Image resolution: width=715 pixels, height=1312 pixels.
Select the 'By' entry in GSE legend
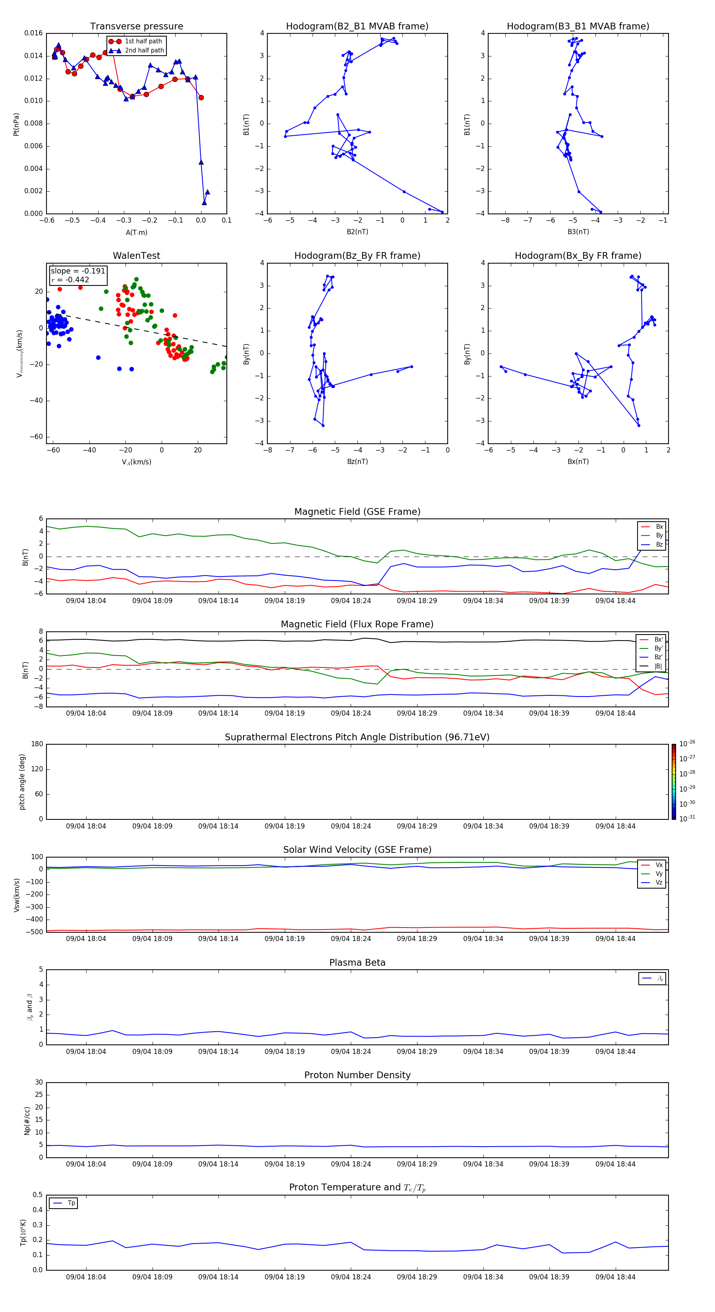click(652, 536)
